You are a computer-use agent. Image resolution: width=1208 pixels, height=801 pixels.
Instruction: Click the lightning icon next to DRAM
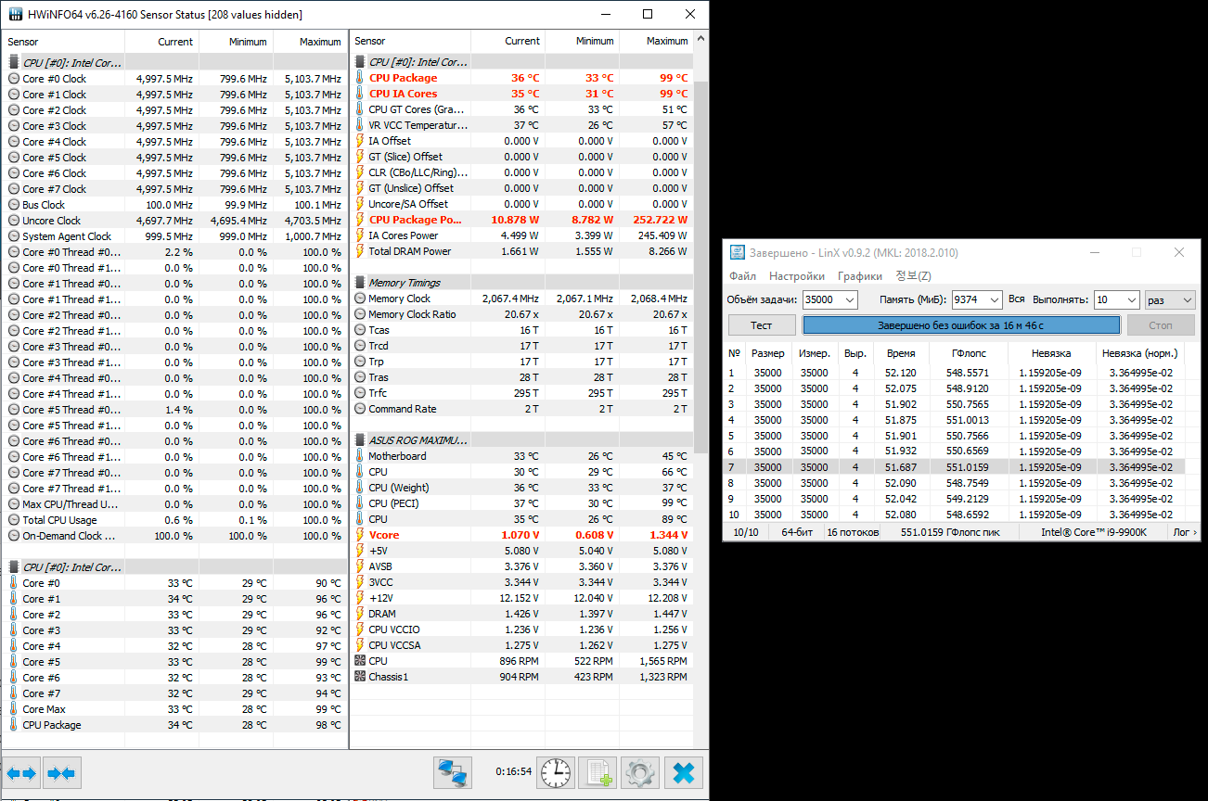[x=360, y=614]
